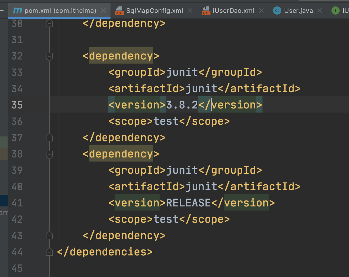Click line number 45 in the gutter
Viewport: 349px width, 277px height.
point(17,268)
